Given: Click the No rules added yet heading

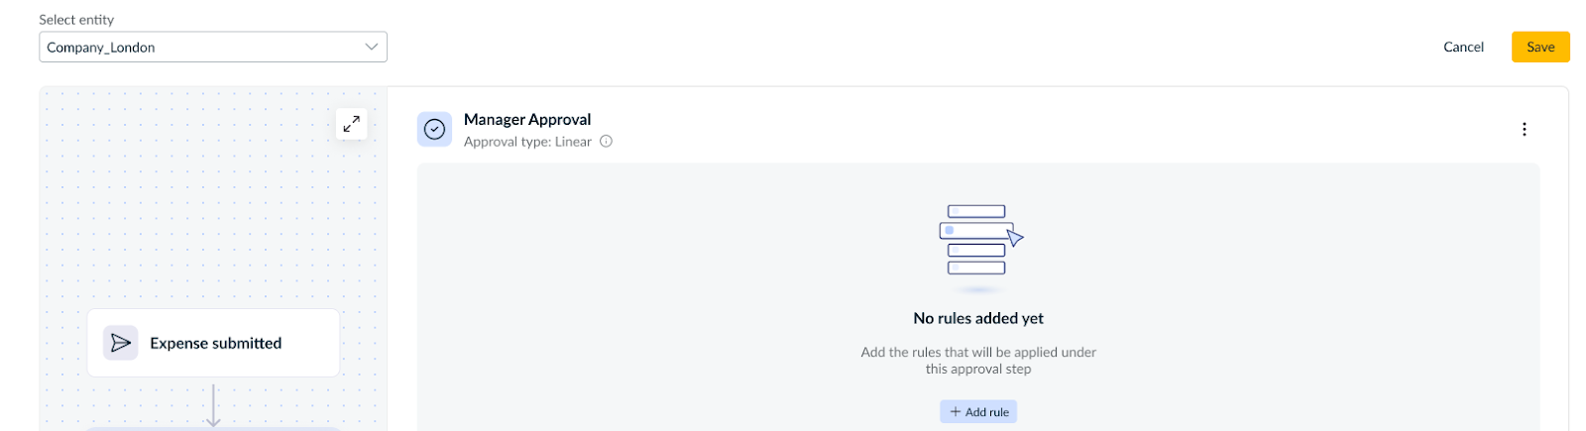Looking at the screenshot, I should point(978,318).
